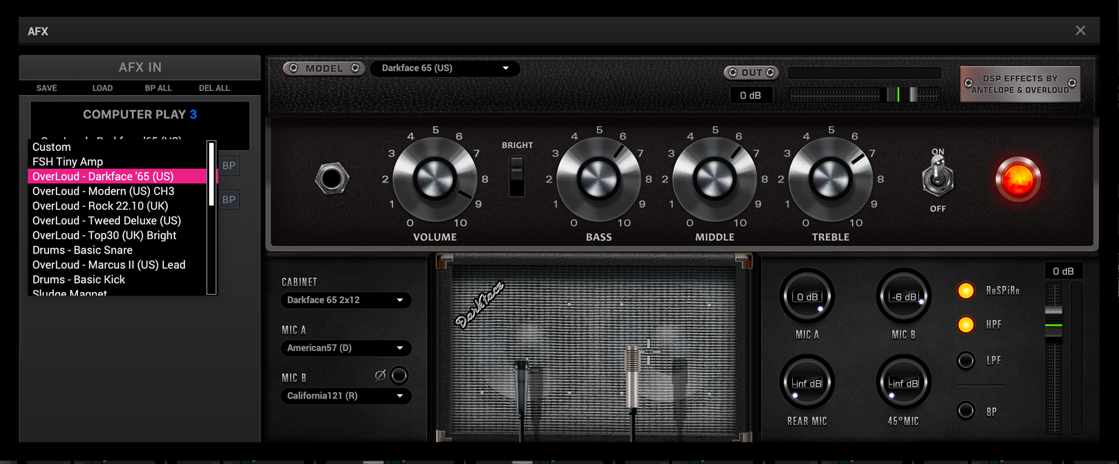
Task: Toggle the lower BP slot button
Action: pyautogui.click(x=229, y=199)
